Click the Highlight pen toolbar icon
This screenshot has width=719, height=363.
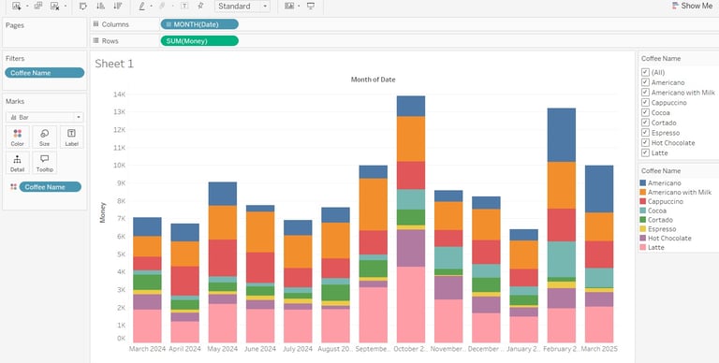pyautogui.click(x=141, y=6)
